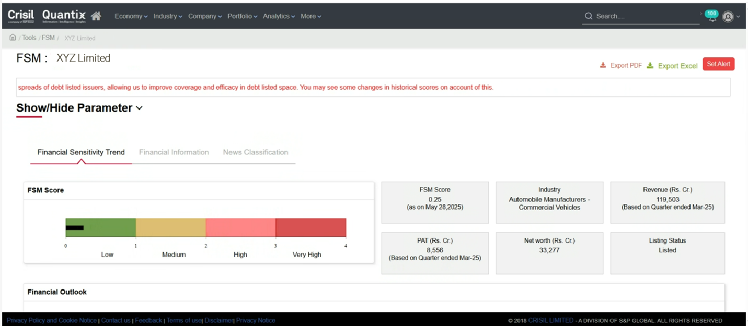748x326 pixels.
Task: Open the Company menu
Action: [x=205, y=16]
